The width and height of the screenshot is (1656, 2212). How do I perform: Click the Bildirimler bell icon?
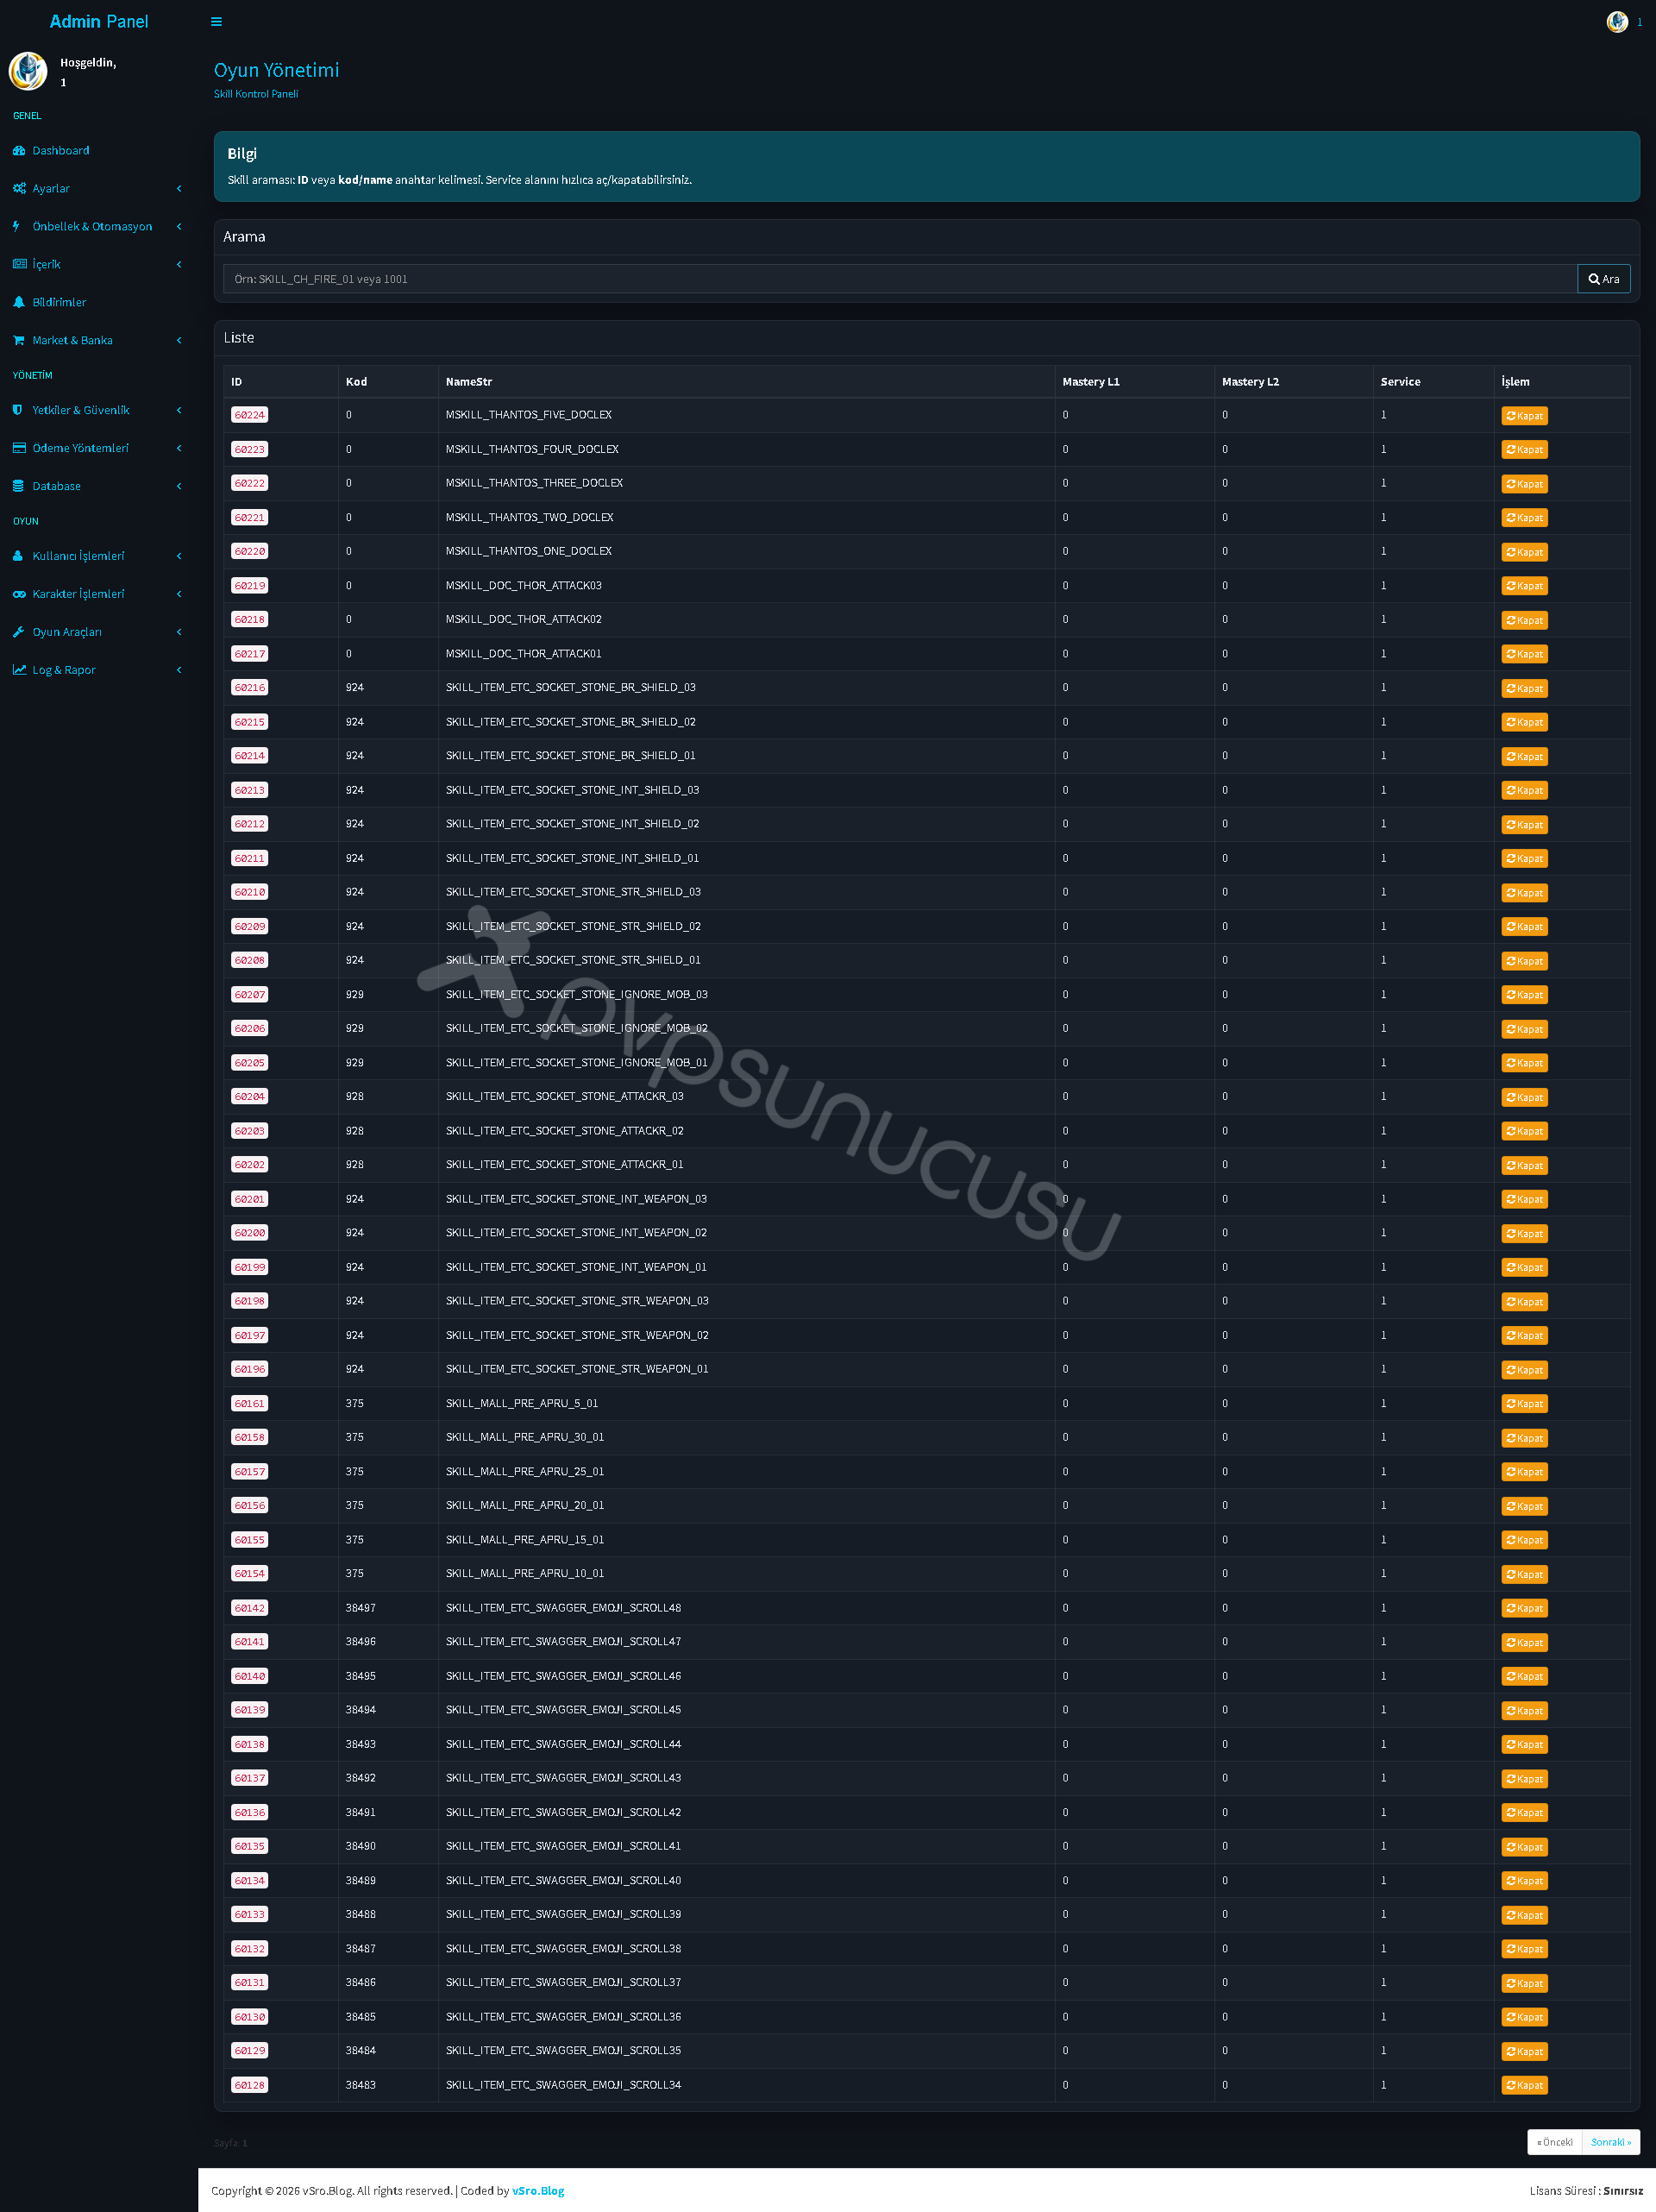(19, 302)
